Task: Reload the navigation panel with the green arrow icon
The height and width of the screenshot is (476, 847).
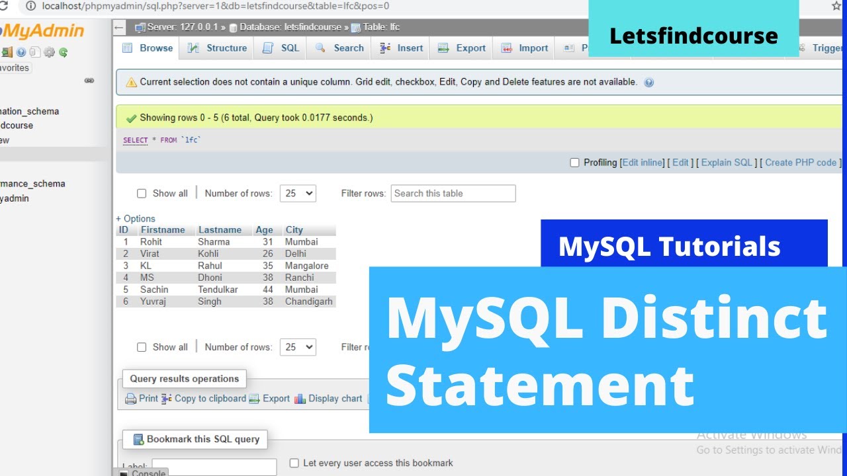Action: coord(64,52)
